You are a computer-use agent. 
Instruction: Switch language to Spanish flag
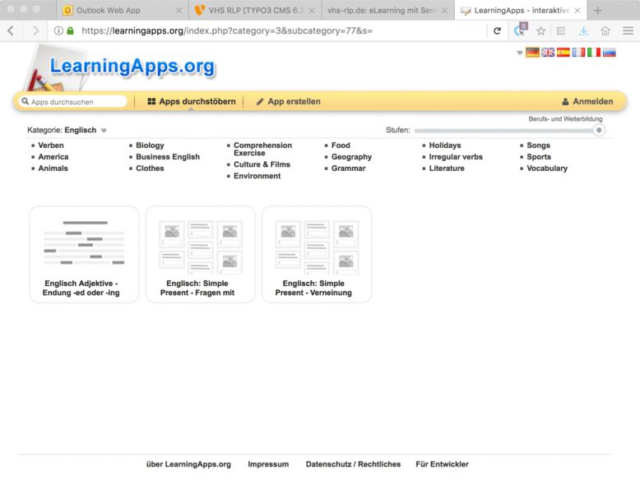point(563,53)
